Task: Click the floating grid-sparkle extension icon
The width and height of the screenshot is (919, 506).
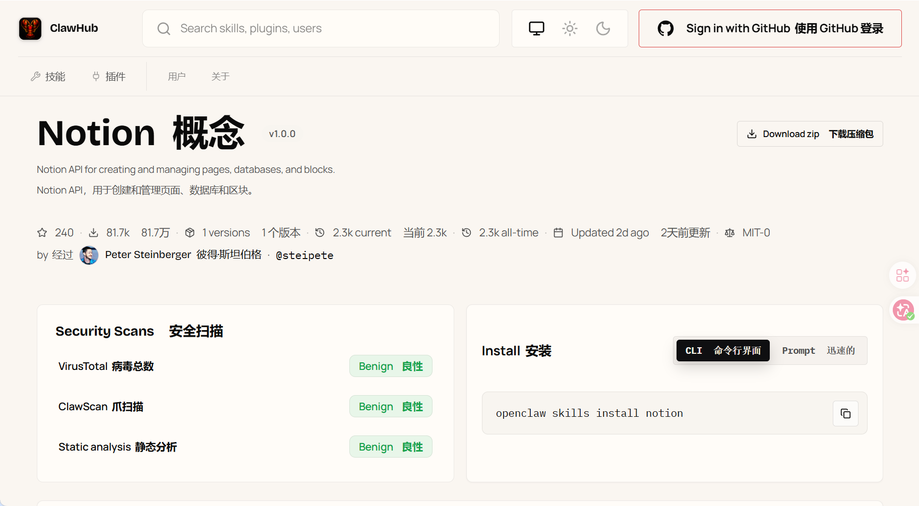Action: (902, 275)
